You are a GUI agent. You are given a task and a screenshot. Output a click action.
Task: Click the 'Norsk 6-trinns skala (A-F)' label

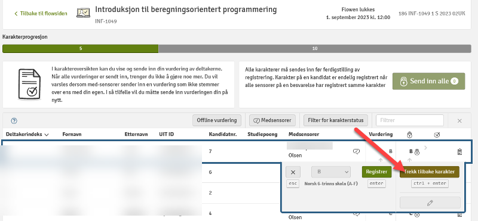point(330,183)
